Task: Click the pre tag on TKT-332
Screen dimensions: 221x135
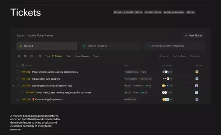Action: pos(144,72)
